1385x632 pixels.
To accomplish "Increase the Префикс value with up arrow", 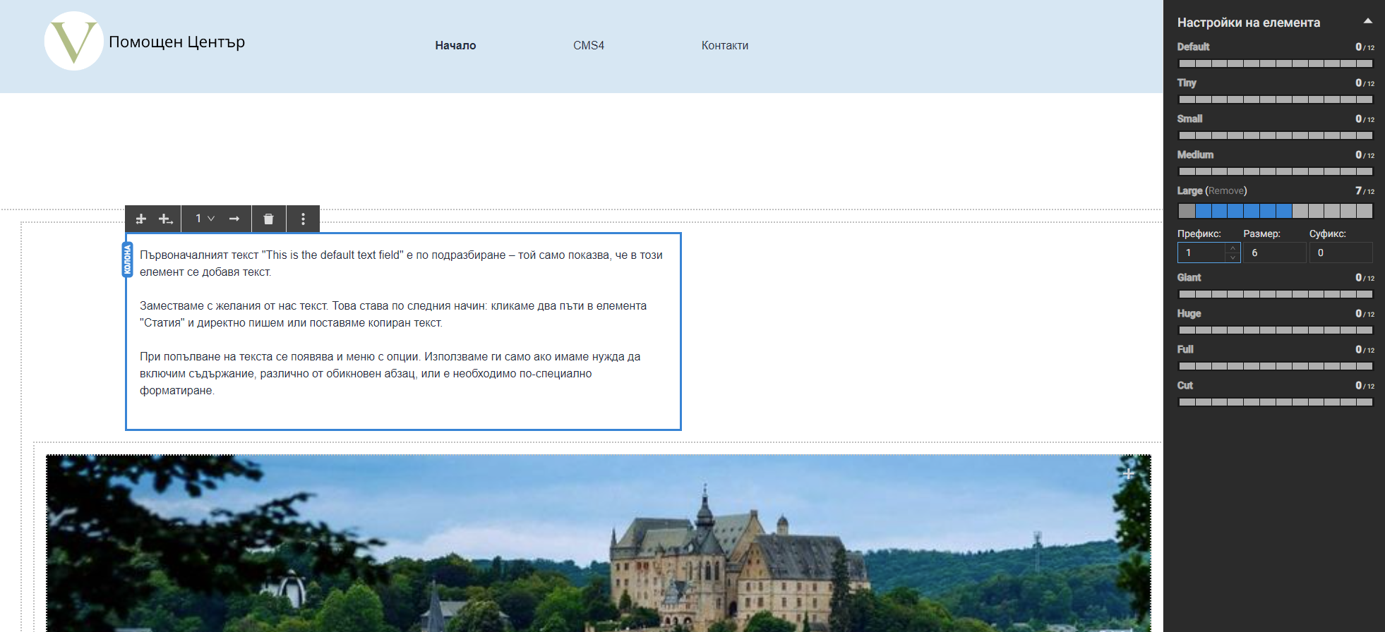I will pos(1233,248).
